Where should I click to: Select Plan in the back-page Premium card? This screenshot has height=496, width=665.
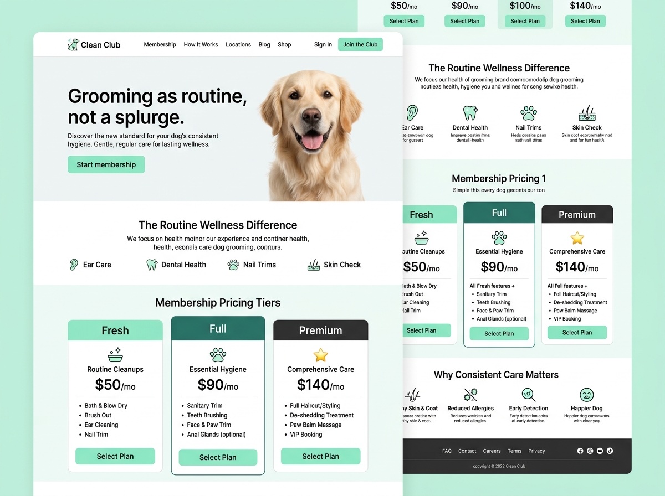click(x=577, y=333)
